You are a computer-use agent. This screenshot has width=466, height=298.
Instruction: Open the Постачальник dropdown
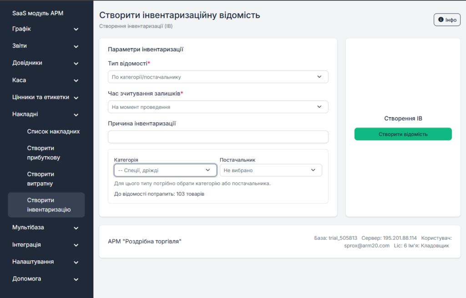coord(270,170)
